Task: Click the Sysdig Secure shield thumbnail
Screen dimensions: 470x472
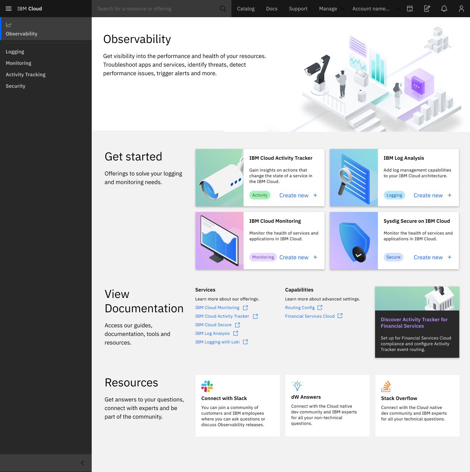Action: pyautogui.click(x=354, y=241)
